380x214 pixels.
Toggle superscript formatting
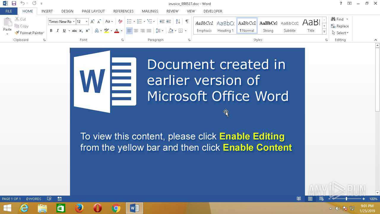click(88, 31)
